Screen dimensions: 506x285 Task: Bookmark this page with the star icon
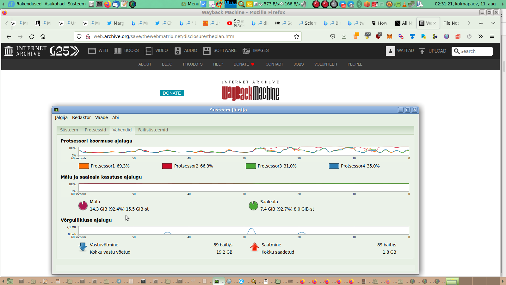pyautogui.click(x=297, y=36)
